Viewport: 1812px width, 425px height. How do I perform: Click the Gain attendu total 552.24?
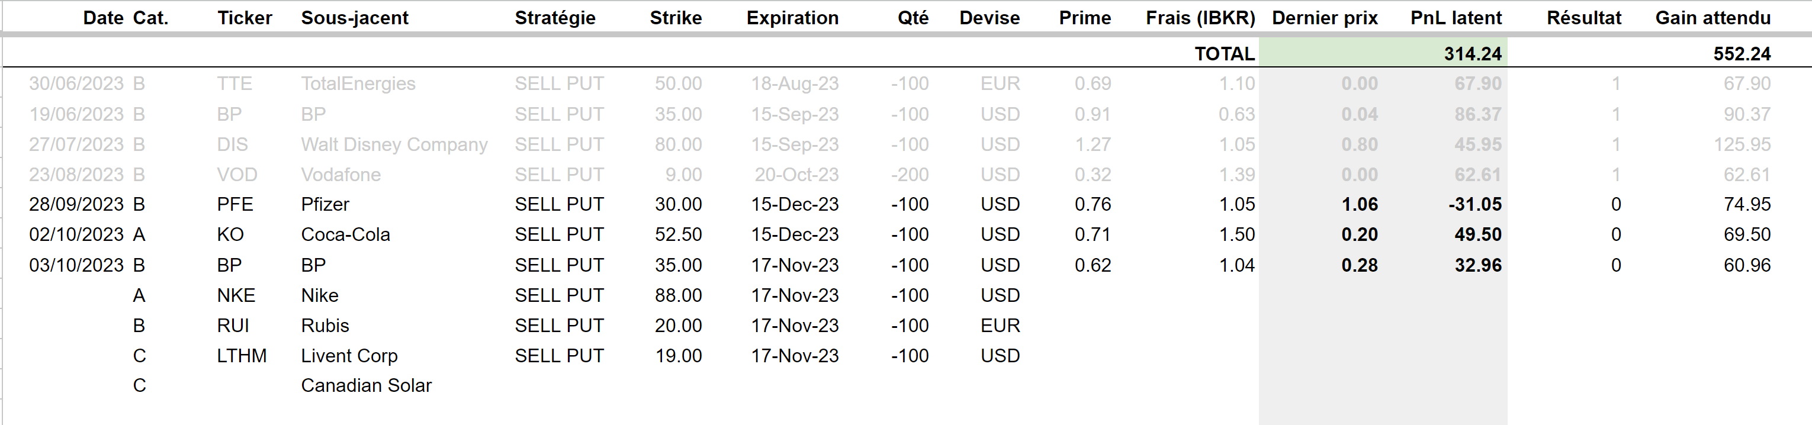1741,53
